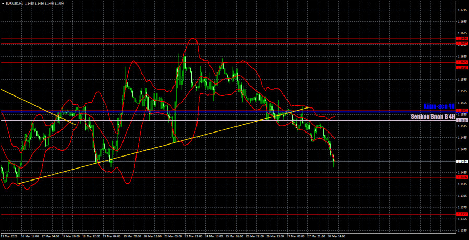Viewport: 469px width, 240px height.
Task: Click the 1.1415 price axis label
Action: click(x=462, y=184)
